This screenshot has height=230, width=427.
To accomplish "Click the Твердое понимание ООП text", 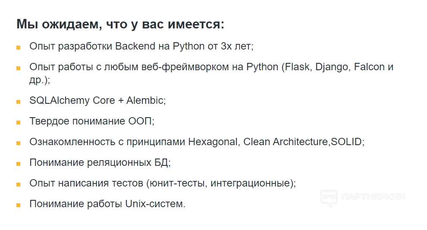I will tap(91, 121).
